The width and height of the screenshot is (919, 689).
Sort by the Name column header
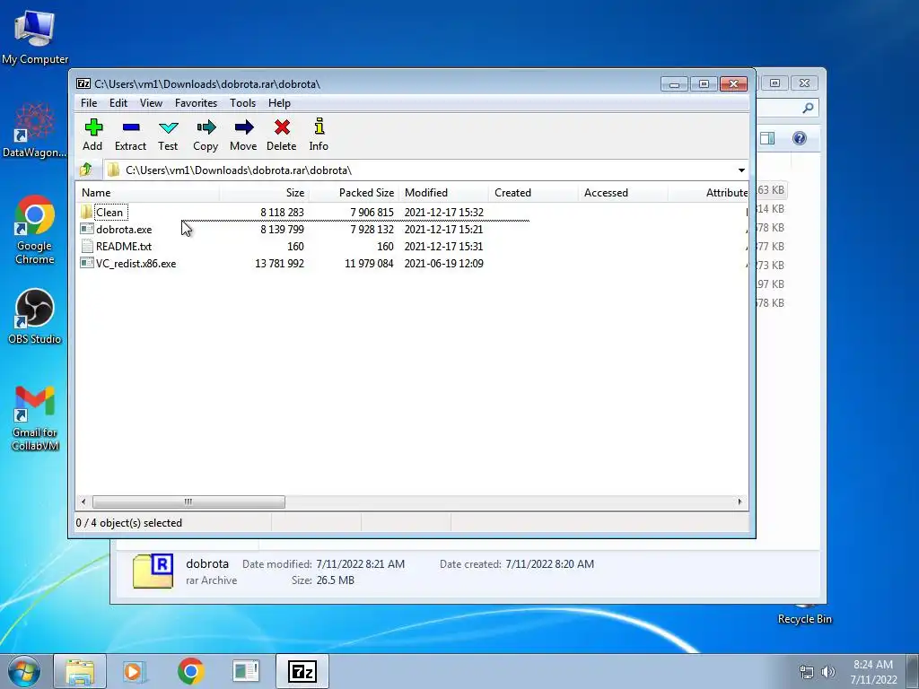tap(148, 193)
